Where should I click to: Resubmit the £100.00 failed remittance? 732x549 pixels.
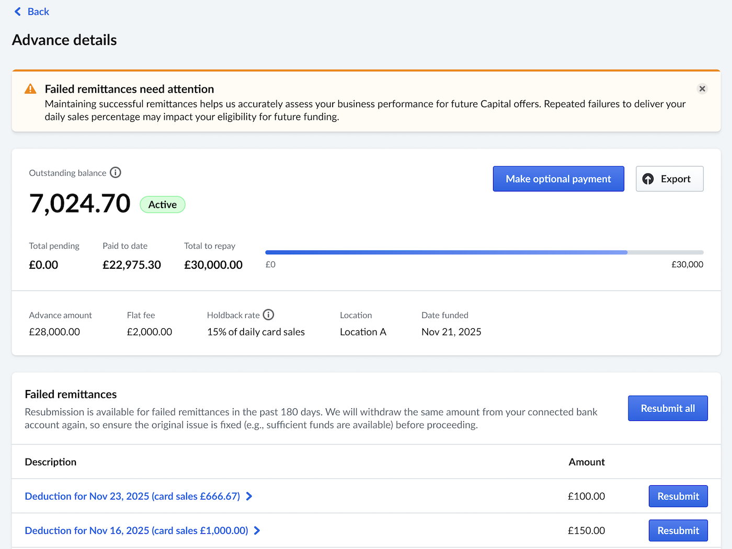[x=678, y=496]
